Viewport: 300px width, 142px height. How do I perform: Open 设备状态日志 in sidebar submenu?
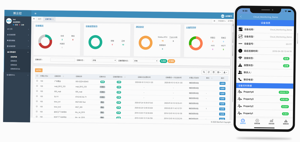[x=15, y=69]
